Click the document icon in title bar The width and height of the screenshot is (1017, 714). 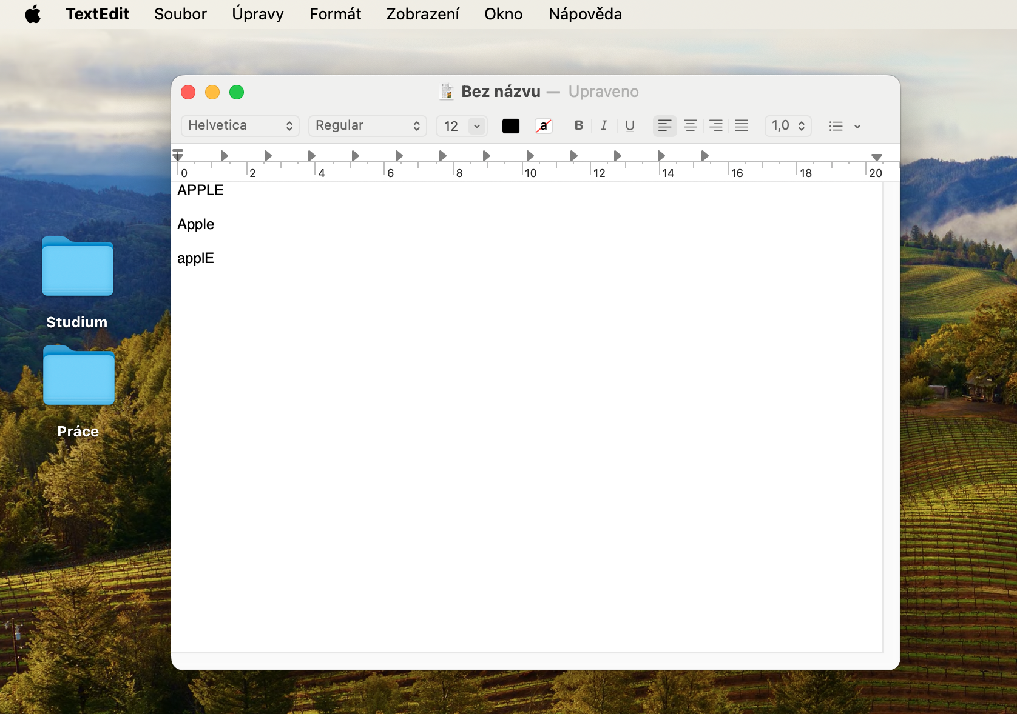(x=447, y=92)
